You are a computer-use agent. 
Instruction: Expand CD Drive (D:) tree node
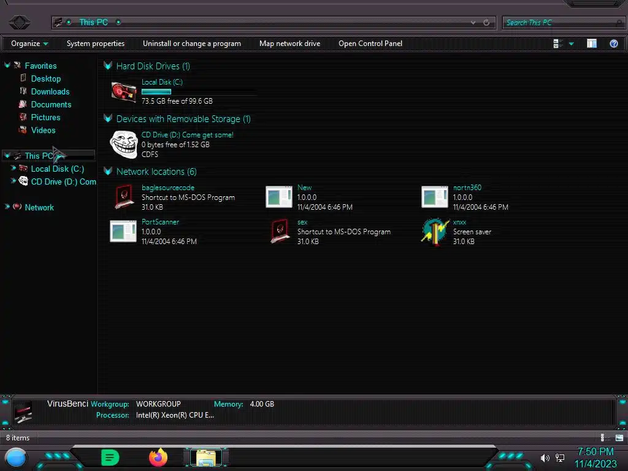(13, 181)
